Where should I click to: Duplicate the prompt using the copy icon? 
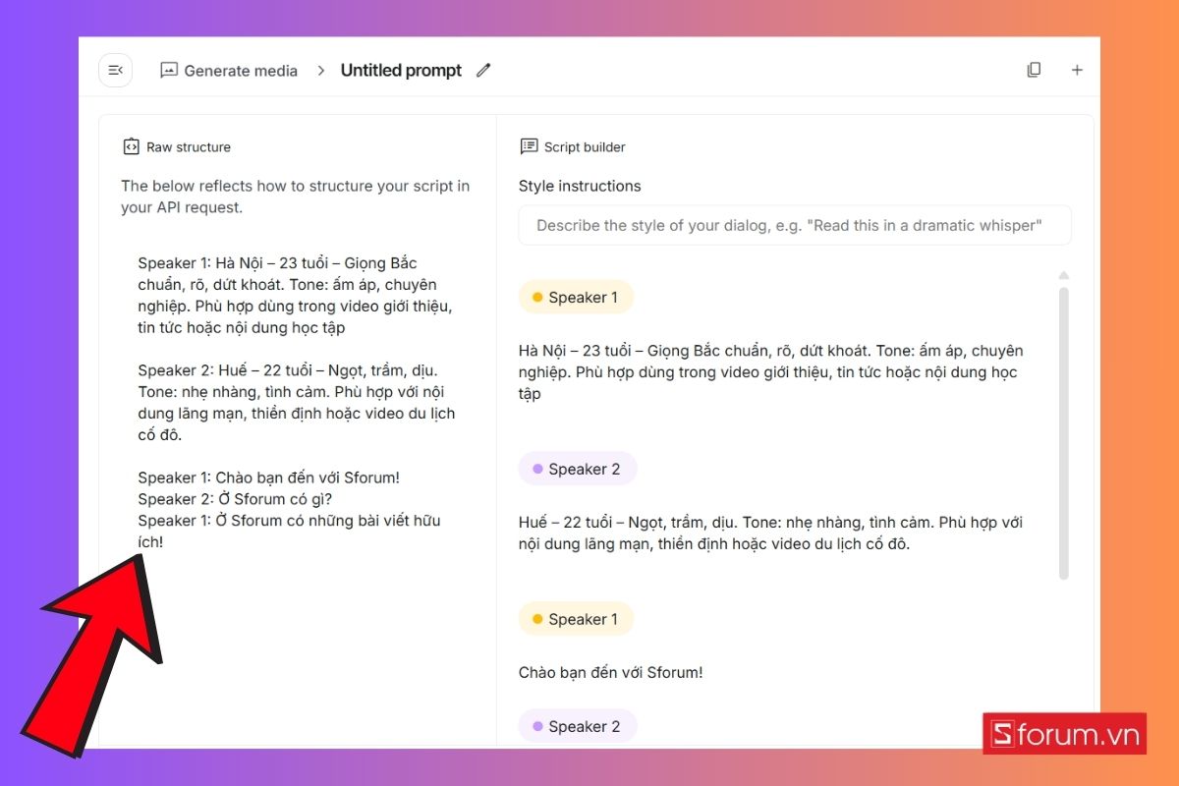click(x=1034, y=70)
